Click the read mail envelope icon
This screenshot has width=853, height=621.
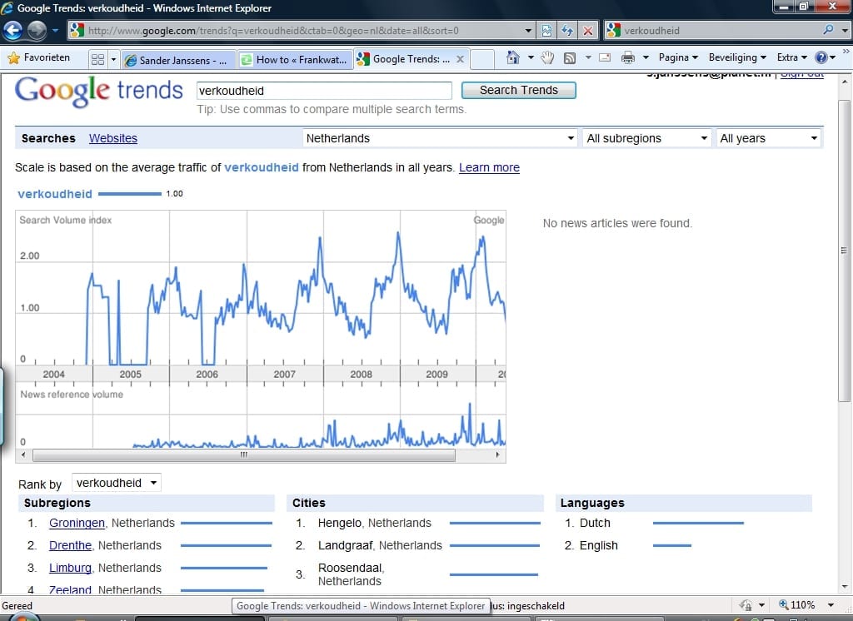point(605,58)
